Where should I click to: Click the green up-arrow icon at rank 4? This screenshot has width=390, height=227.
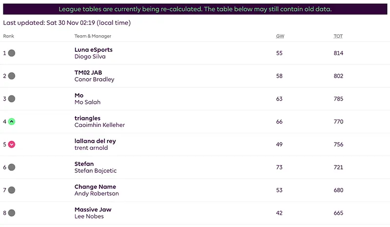click(12, 122)
